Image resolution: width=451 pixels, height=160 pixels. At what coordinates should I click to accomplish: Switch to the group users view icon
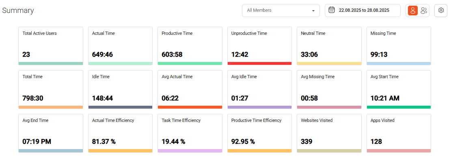tap(423, 11)
